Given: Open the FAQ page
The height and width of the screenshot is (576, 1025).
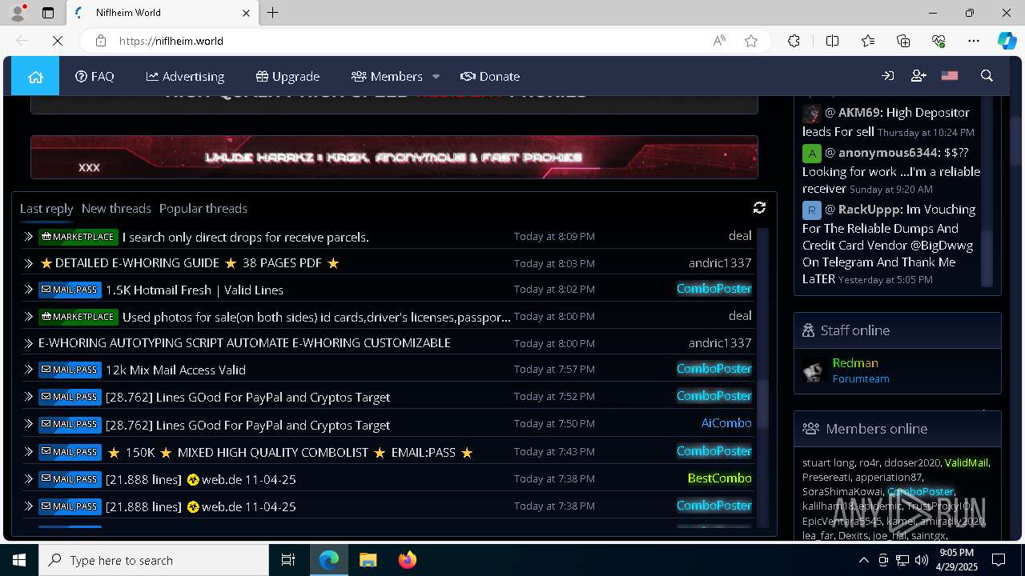Looking at the screenshot, I should tap(94, 77).
